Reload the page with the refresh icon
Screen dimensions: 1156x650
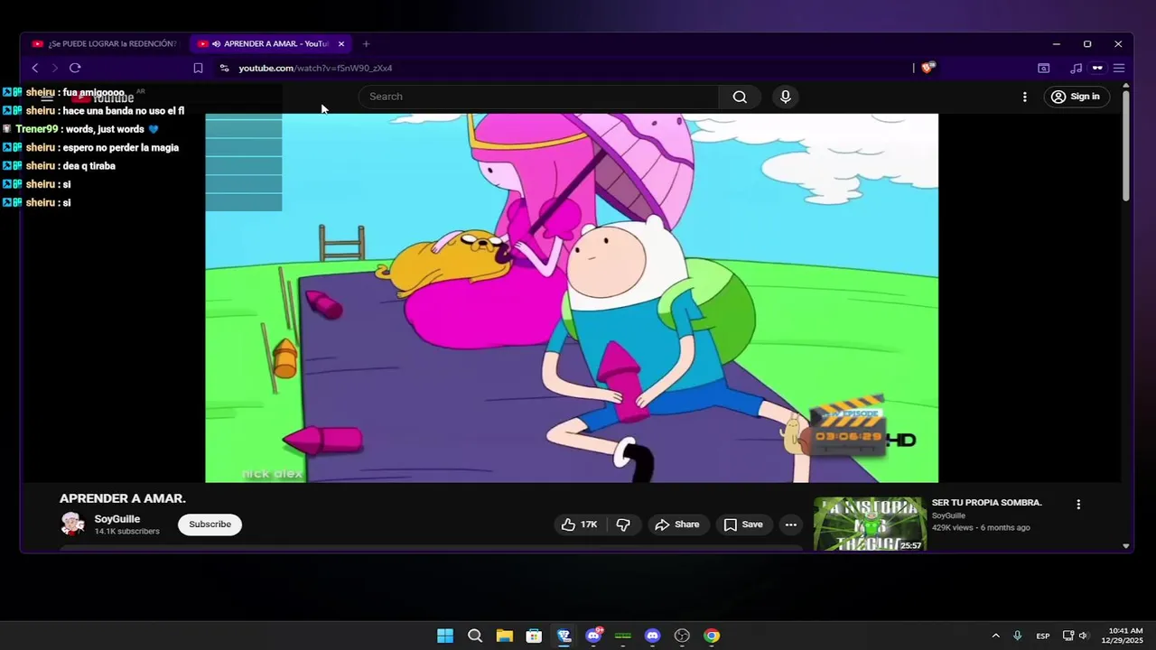[75, 68]
